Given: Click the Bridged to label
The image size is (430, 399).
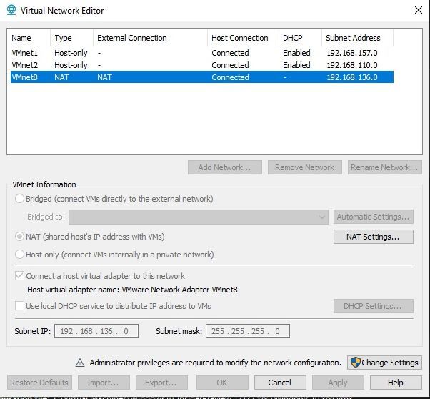Looking at the screenshot, I should click(46, 217).
